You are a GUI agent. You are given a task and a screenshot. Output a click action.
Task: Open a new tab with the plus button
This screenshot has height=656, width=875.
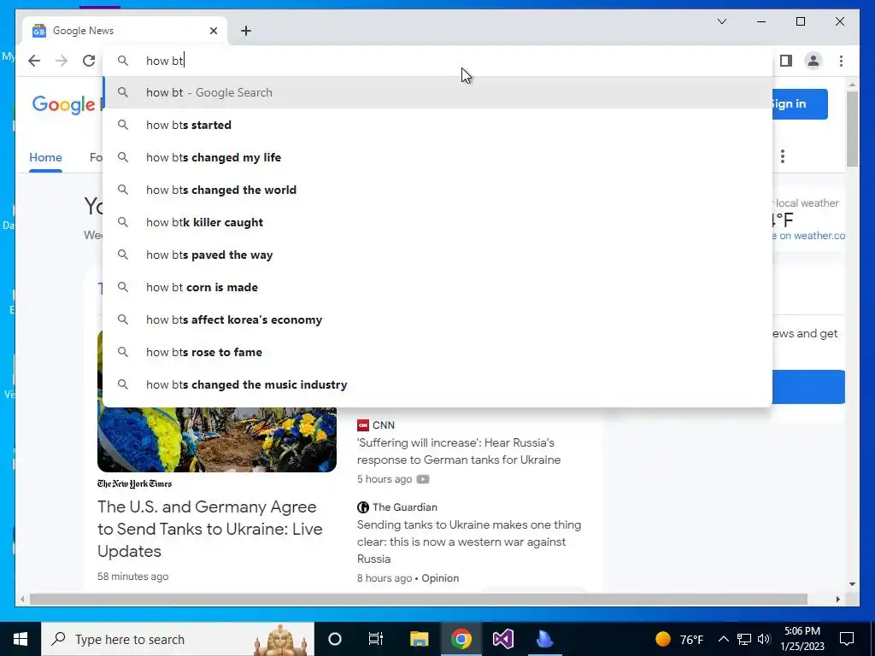pos(246,31)
